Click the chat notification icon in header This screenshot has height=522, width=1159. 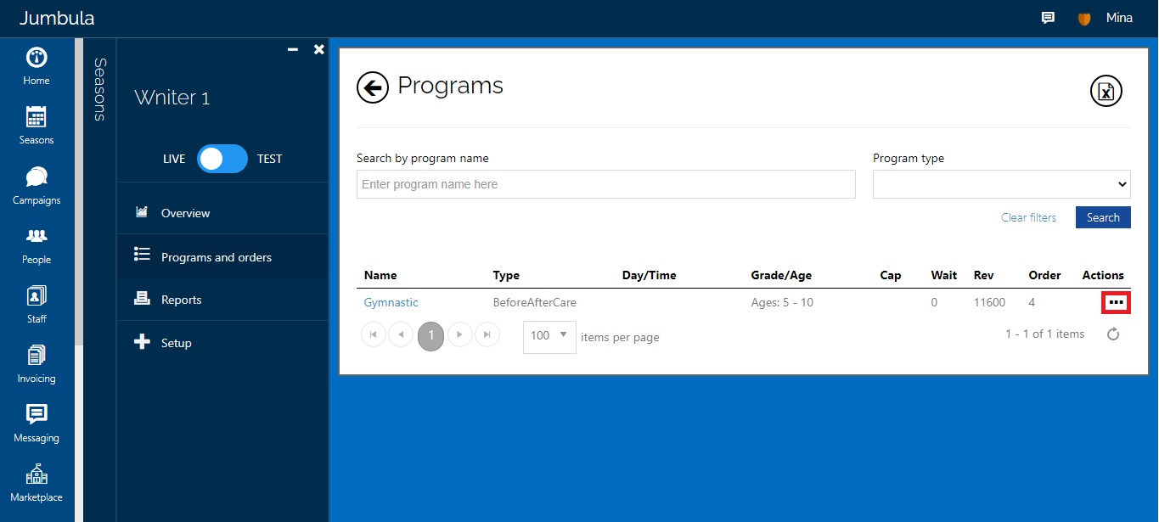[1048, 18]
